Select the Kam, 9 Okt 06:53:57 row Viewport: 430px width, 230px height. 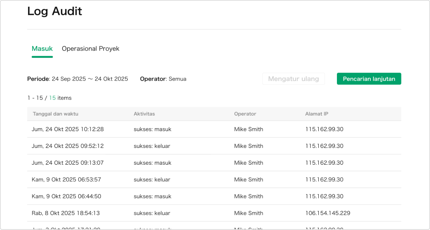coord(66,180)
